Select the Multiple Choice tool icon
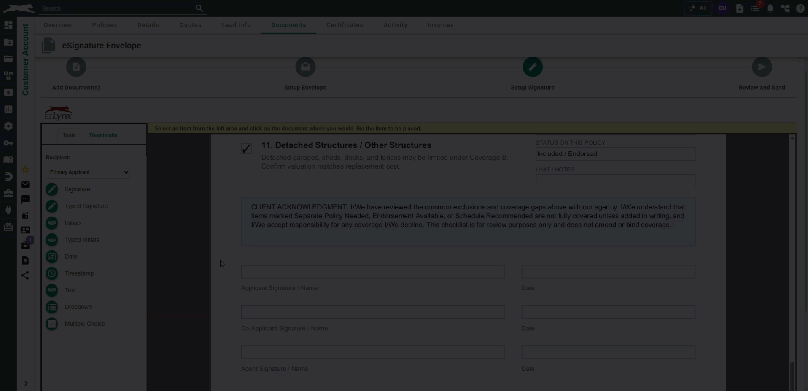The width and height of the screenshot is (808, 391). click(x=52, y=324)
